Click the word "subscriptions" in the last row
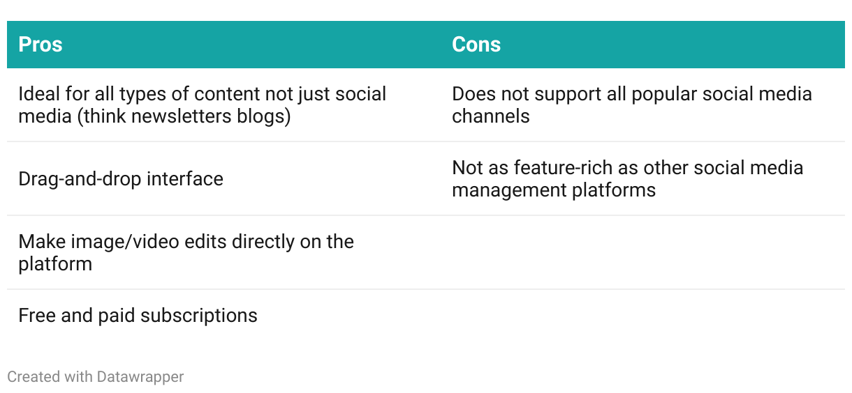The image size is (852, 393). [198, 316]
